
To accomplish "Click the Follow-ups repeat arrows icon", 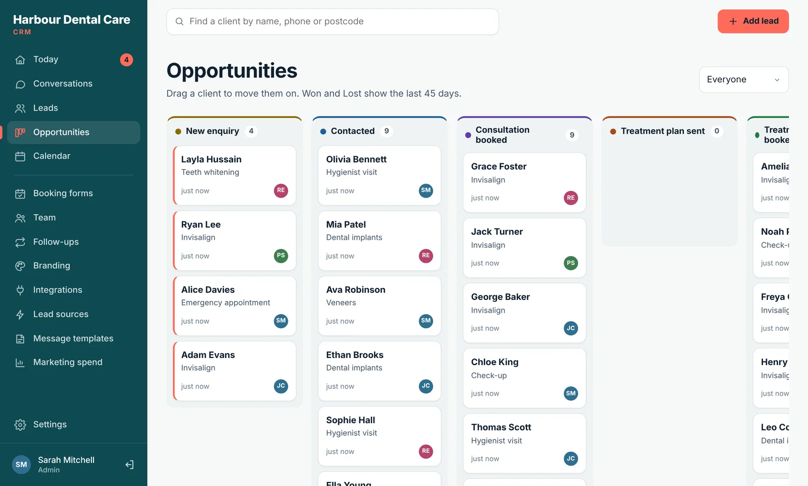I will click(20, 242).
